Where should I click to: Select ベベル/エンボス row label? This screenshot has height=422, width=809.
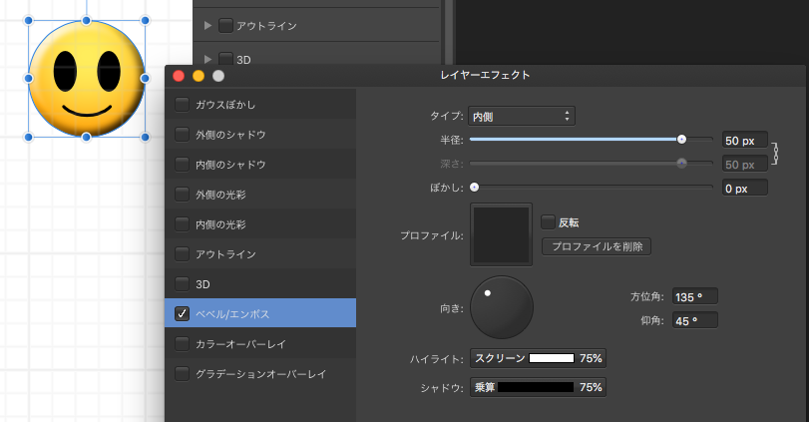tap(232, 313)
